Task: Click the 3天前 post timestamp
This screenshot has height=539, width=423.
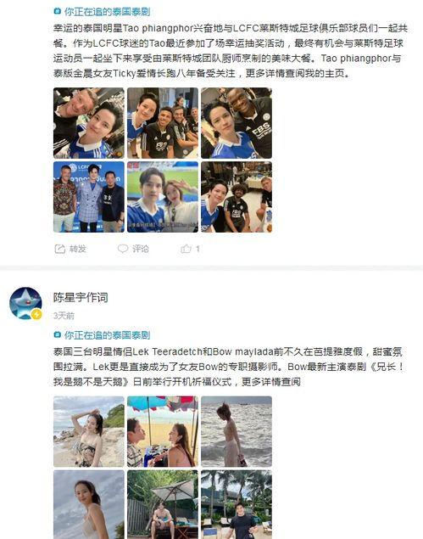Action: tap(64, 316)
